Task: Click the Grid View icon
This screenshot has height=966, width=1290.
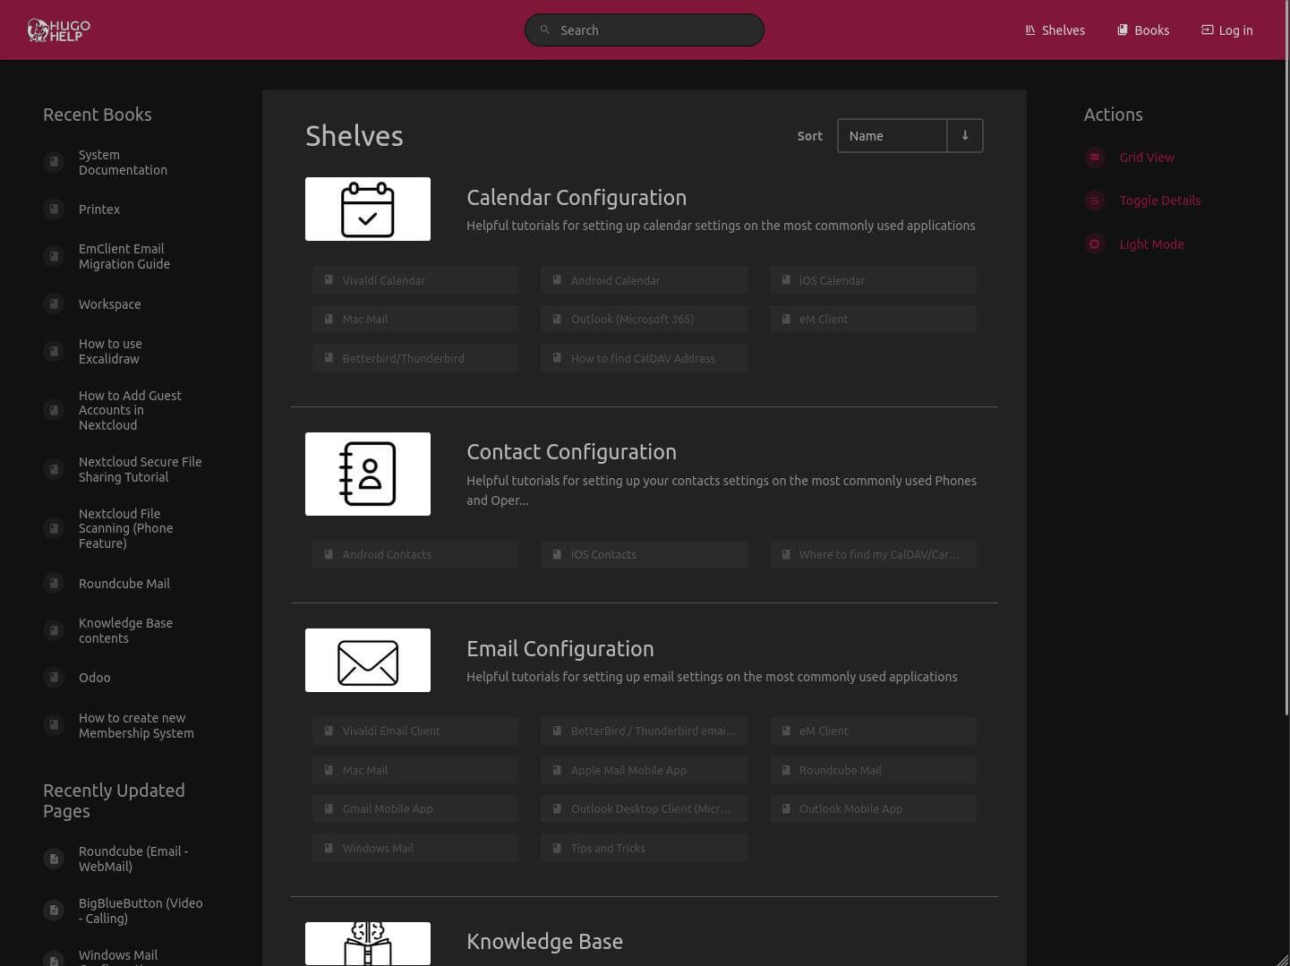Action: click(x=1094, y=158)
